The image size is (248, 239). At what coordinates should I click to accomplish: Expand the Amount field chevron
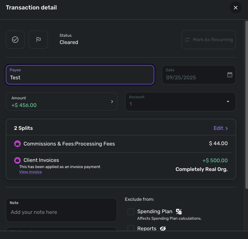112,101
